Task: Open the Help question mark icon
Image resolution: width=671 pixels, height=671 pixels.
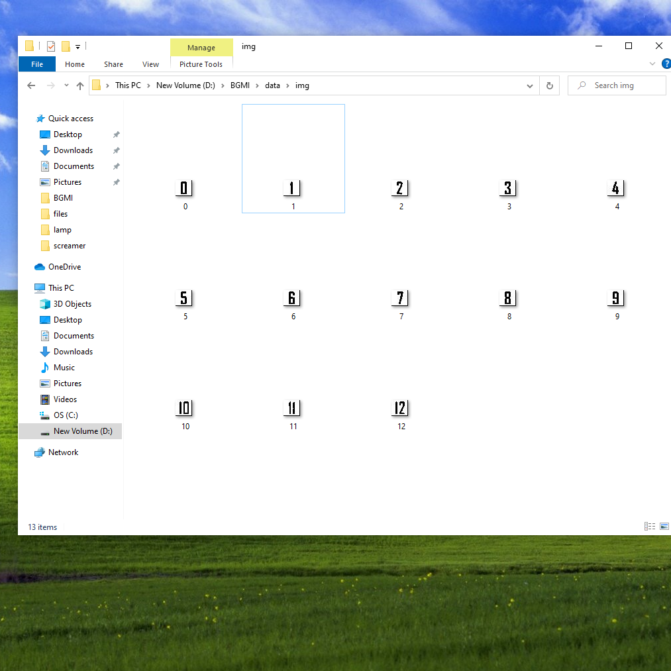Action: pyautogui.click(x=666, y=64)
